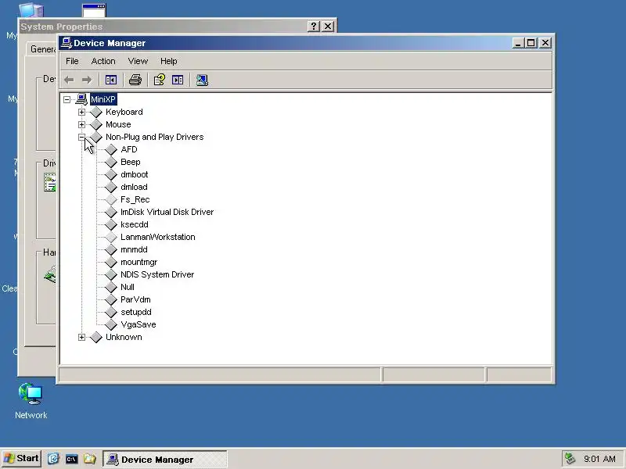626x469 pixels.
Task: Expand the Keyboard category
Action: point(81,112)
